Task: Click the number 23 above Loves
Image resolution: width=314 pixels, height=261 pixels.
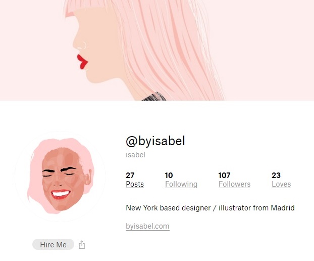Action: tap(276, 176)
